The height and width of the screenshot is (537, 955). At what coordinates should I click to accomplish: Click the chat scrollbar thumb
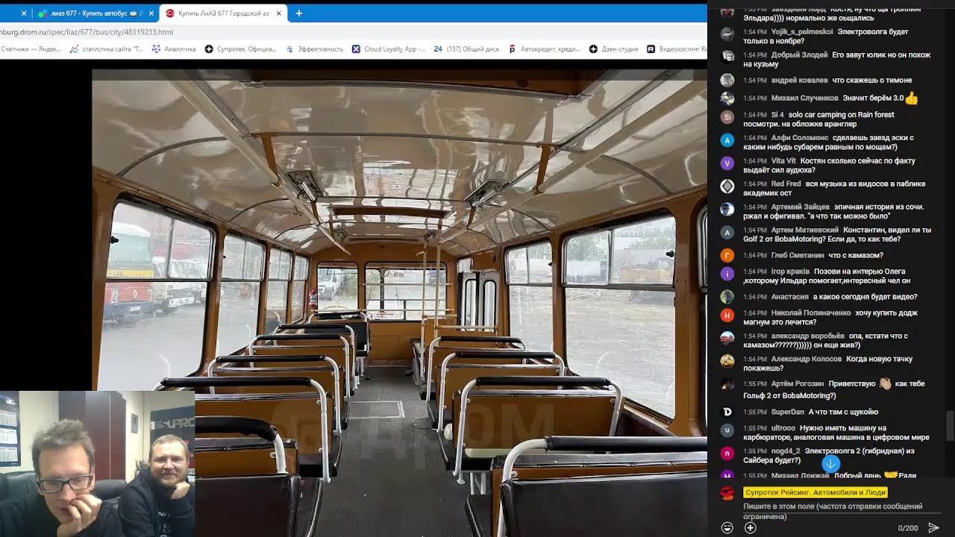click(x=949, y=425)
